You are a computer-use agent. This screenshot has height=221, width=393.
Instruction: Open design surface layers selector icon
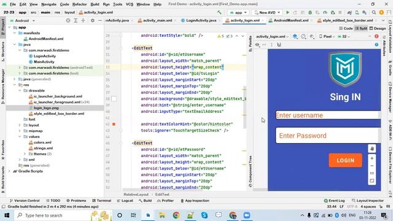click(295, 37)
